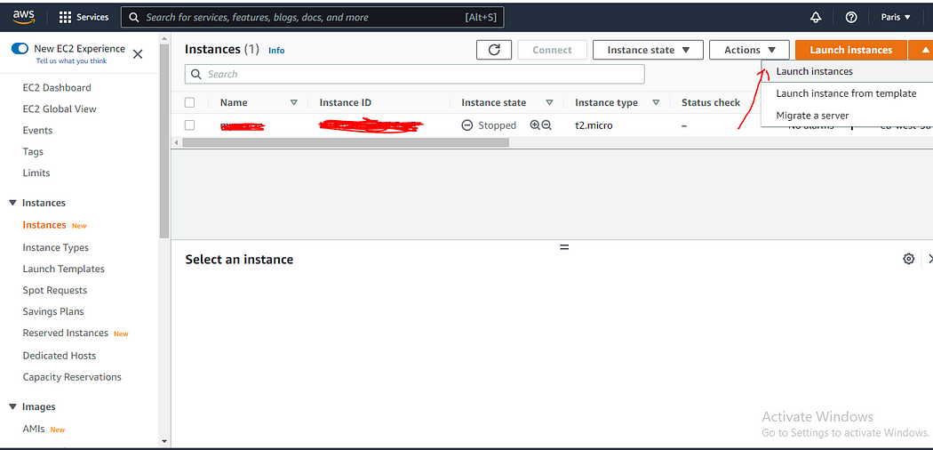The height and width of the screenshot is (450, 933).
Task: Click the Status check column header
Action: 711,102
